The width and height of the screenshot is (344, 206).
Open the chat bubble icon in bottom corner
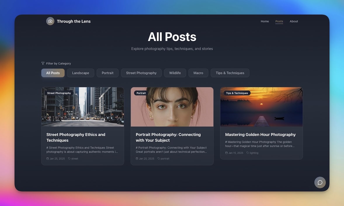click(x=320, y=182)
